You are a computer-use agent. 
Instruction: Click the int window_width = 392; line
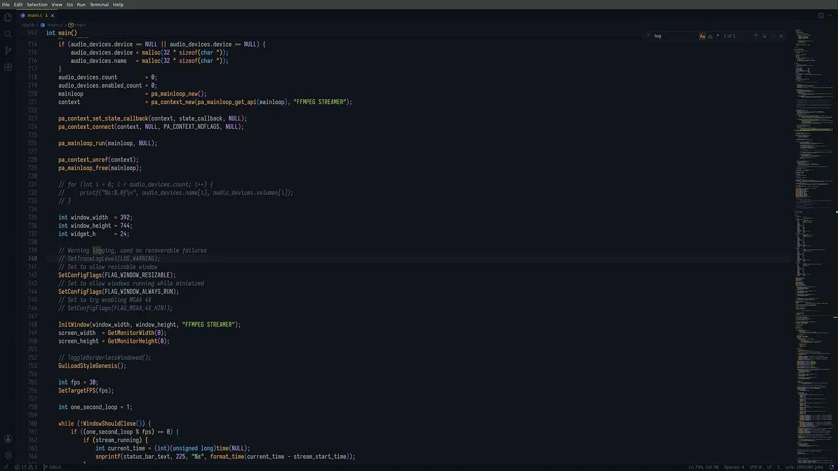(x=95, y=218)
